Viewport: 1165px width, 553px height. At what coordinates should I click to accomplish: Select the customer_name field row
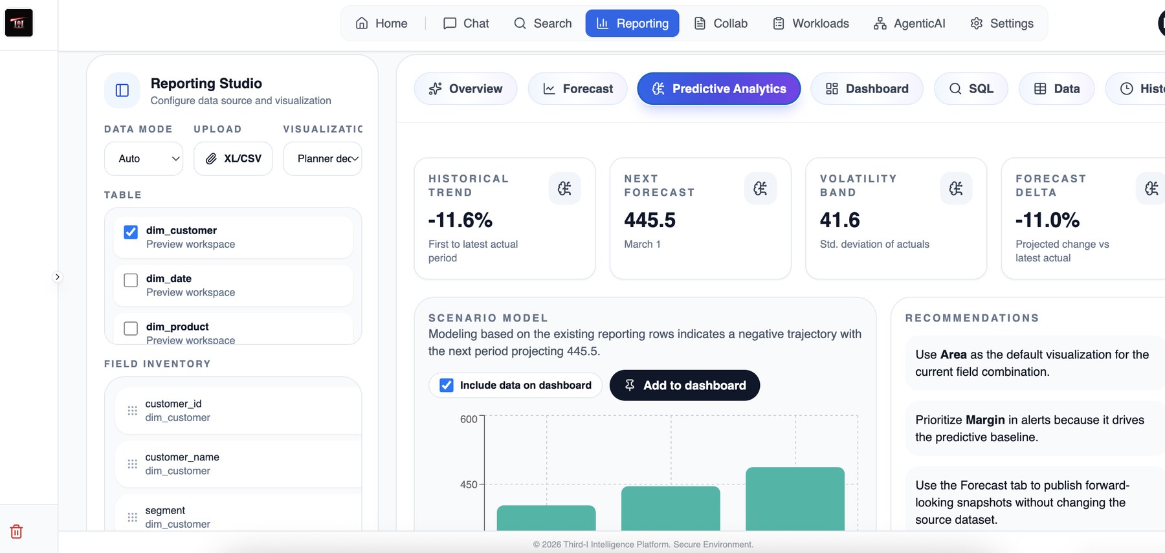point(239,464)
